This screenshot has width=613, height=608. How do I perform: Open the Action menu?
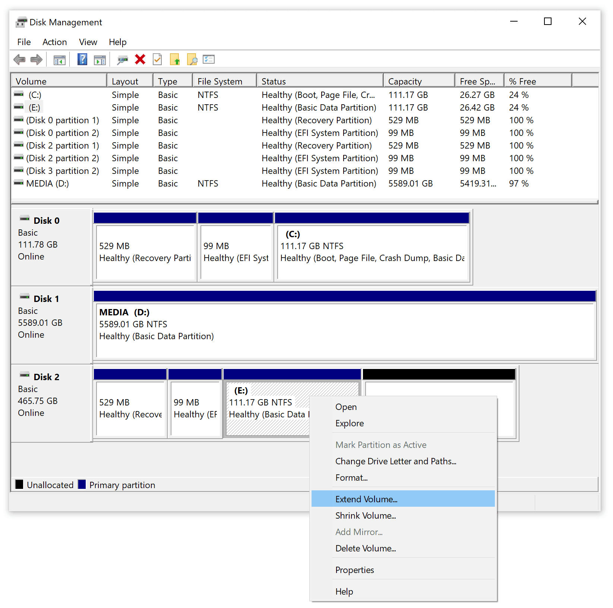pos(54,42)
